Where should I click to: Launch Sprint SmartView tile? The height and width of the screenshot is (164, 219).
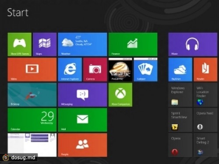[180, 120]
